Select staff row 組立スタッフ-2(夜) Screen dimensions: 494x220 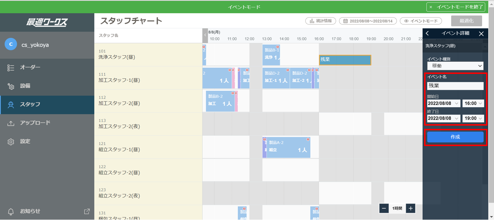tap(148, 193)
